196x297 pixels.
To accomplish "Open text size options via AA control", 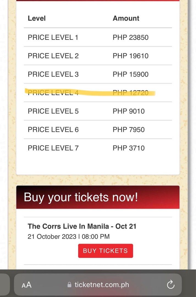I will point(27,285).
